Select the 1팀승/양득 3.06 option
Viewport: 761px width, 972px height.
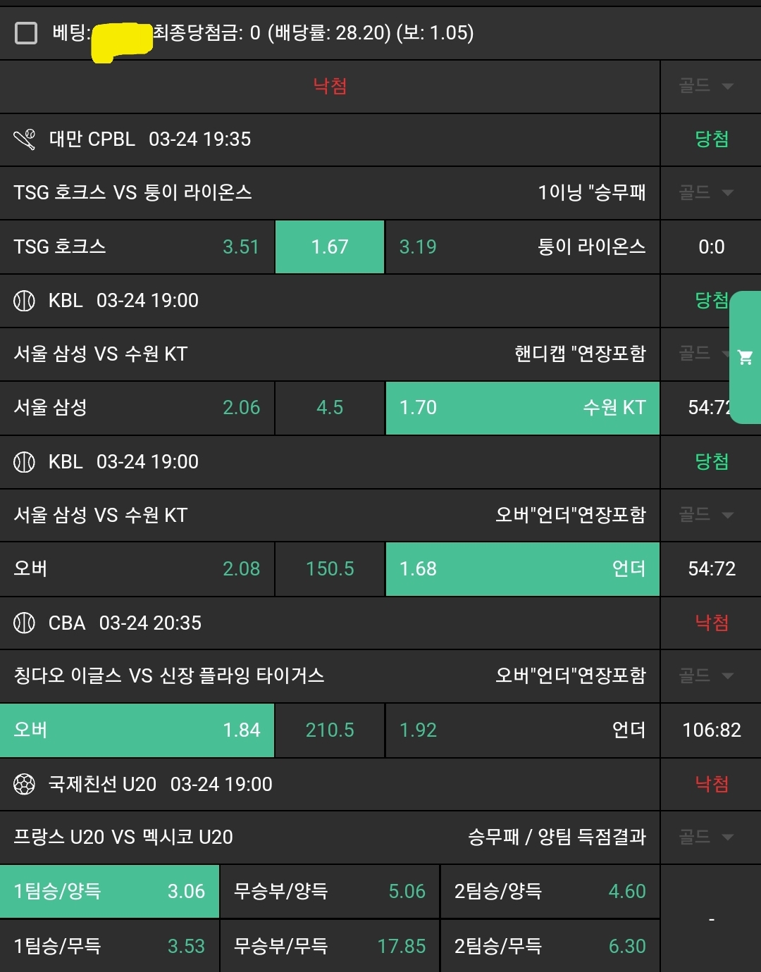click(109, 892)
